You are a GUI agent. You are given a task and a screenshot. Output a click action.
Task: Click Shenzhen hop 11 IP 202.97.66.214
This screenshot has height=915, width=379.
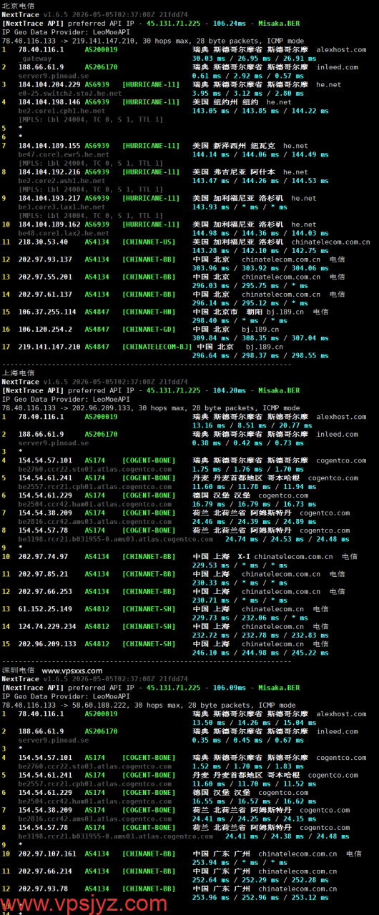click(x=45, y=871)
